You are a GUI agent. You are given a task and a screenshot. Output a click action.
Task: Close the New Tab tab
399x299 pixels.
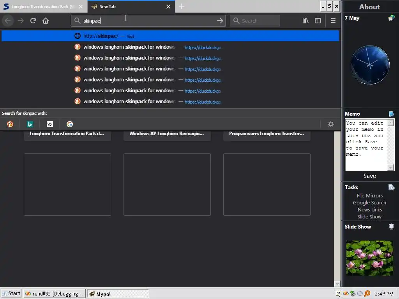tap(168, 7)
